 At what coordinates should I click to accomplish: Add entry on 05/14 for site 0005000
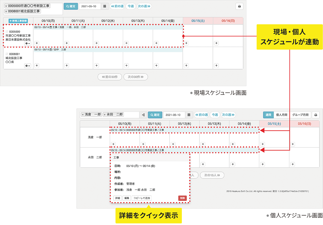point(156,43)
